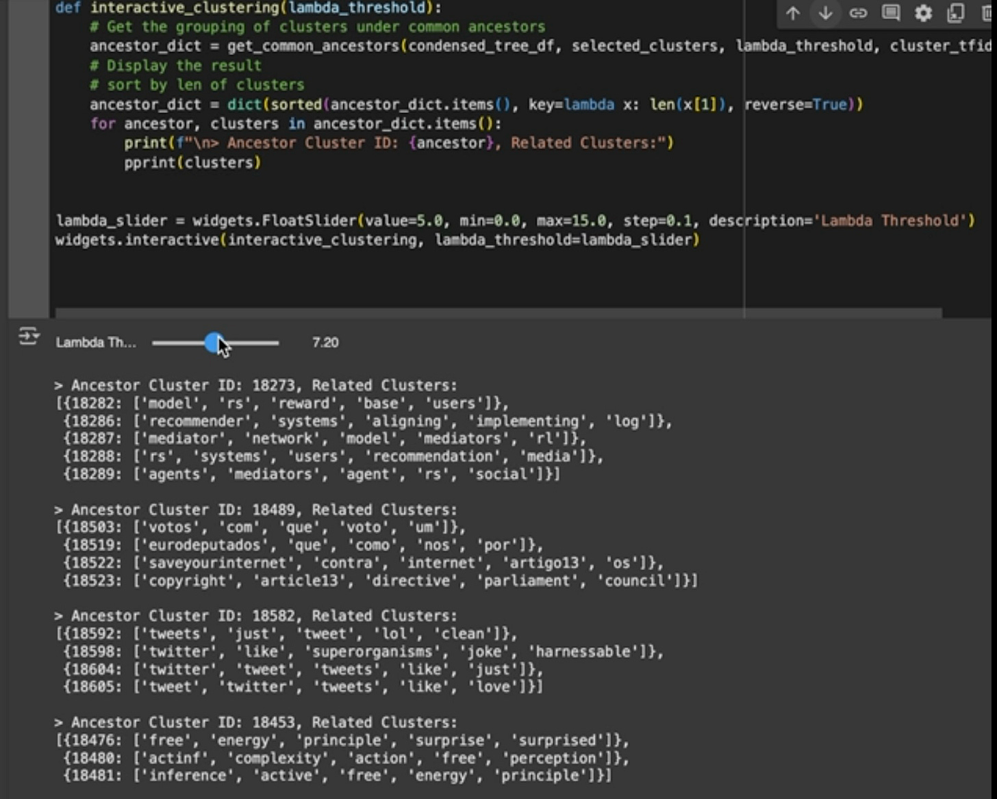The height and width of the screenshot is (799, 997).
Task: Click the 18598 'superorganisms' cluster row
Action: (364, 651)
